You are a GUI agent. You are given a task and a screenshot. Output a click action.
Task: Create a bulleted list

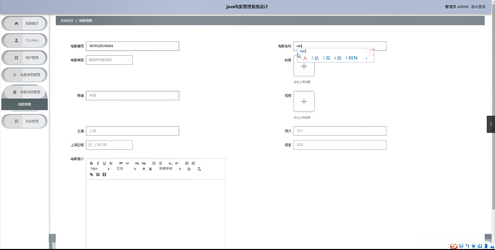(160, 163)
